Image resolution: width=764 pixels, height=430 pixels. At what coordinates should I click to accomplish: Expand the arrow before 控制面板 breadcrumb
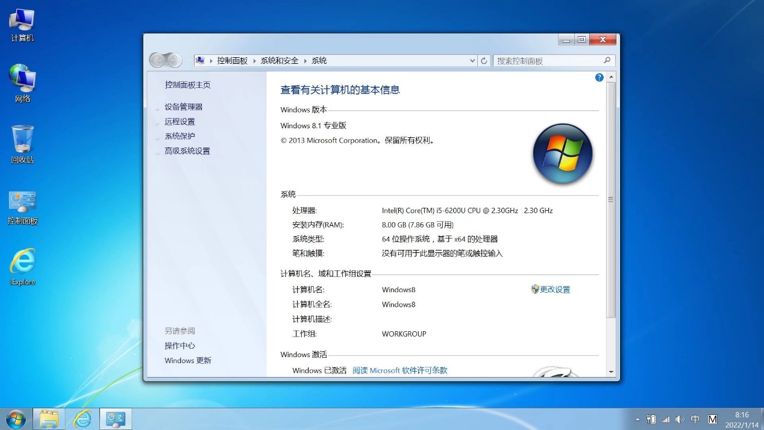pyautogui.click(x=211, y=61)
